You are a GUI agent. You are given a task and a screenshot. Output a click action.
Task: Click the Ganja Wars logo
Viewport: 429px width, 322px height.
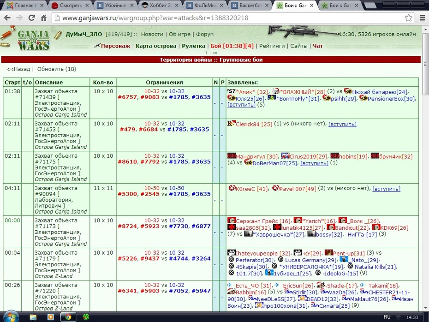tap(33, 40)
